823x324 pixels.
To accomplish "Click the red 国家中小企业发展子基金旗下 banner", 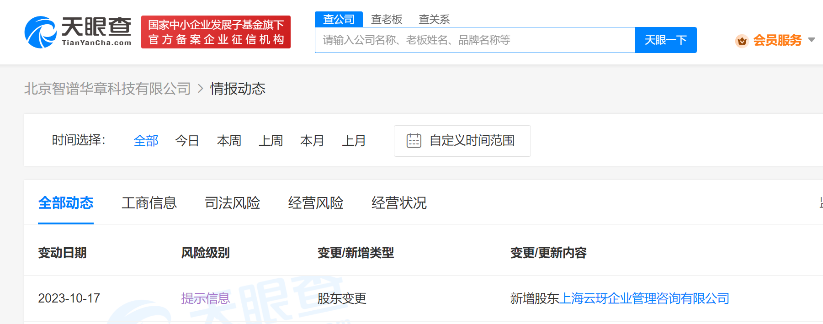I will point(216,32).
